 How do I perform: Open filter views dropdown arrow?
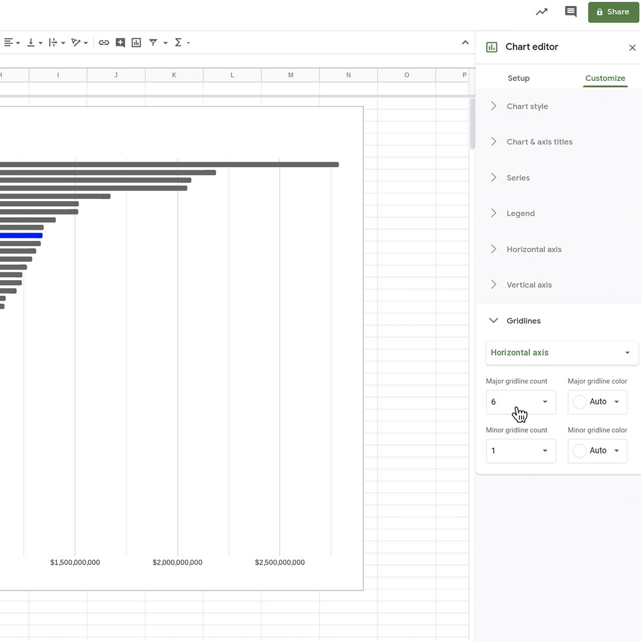[x=166, y=43]
